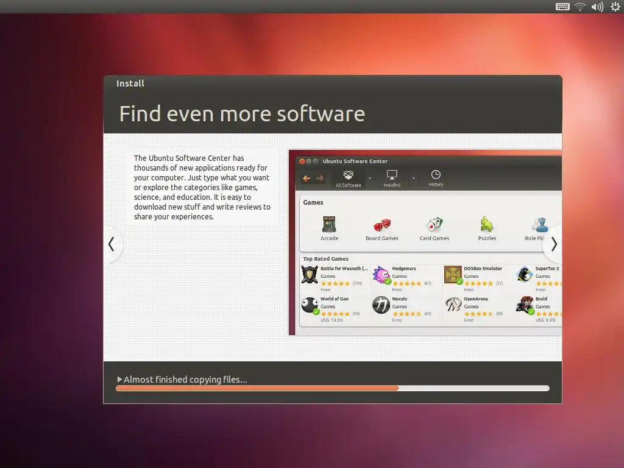Open the Card Games category
Viewport: 624px width, 468px height.
pos(434,229)
